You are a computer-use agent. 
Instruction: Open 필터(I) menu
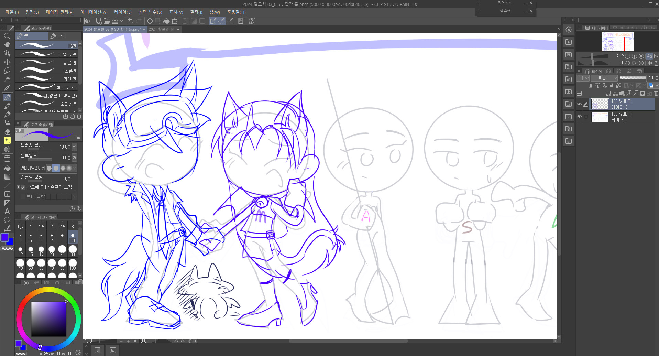(196, 12)
